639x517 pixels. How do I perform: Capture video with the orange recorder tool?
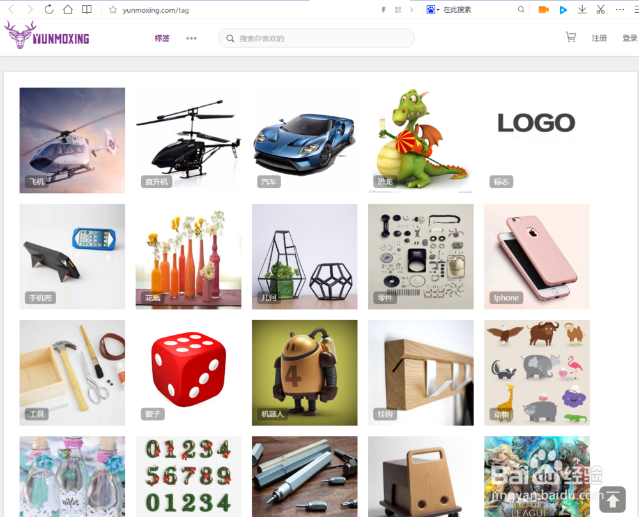[x=544, y=10]
